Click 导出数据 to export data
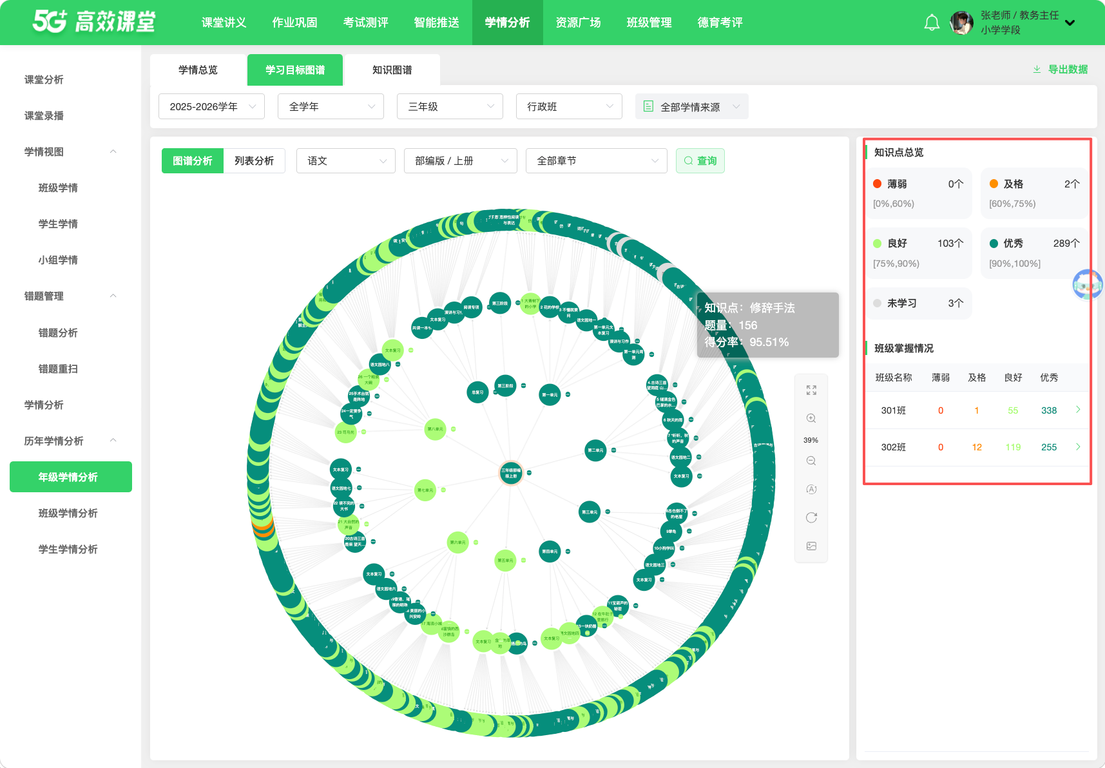The height and width of the screenshot is (768, 1105). pyautogui.click(x=1061, y=70)
